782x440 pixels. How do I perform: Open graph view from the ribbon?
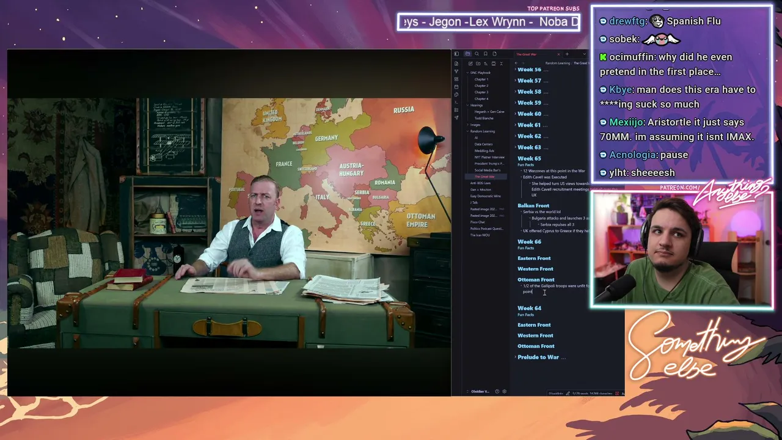tap(456, 71)
